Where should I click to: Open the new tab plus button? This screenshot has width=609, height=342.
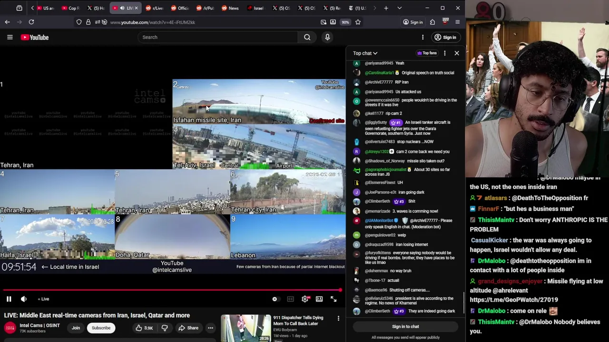pyautogui.click(x=386, y=8)
